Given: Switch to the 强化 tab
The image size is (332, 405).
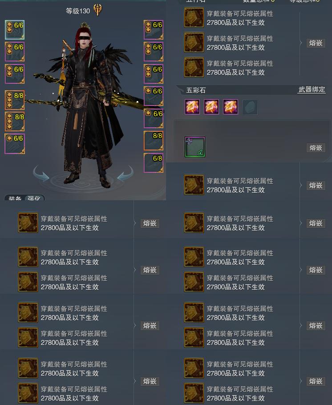Looking at the screenshot, I should pyautogui.click(x=34, y=198).
